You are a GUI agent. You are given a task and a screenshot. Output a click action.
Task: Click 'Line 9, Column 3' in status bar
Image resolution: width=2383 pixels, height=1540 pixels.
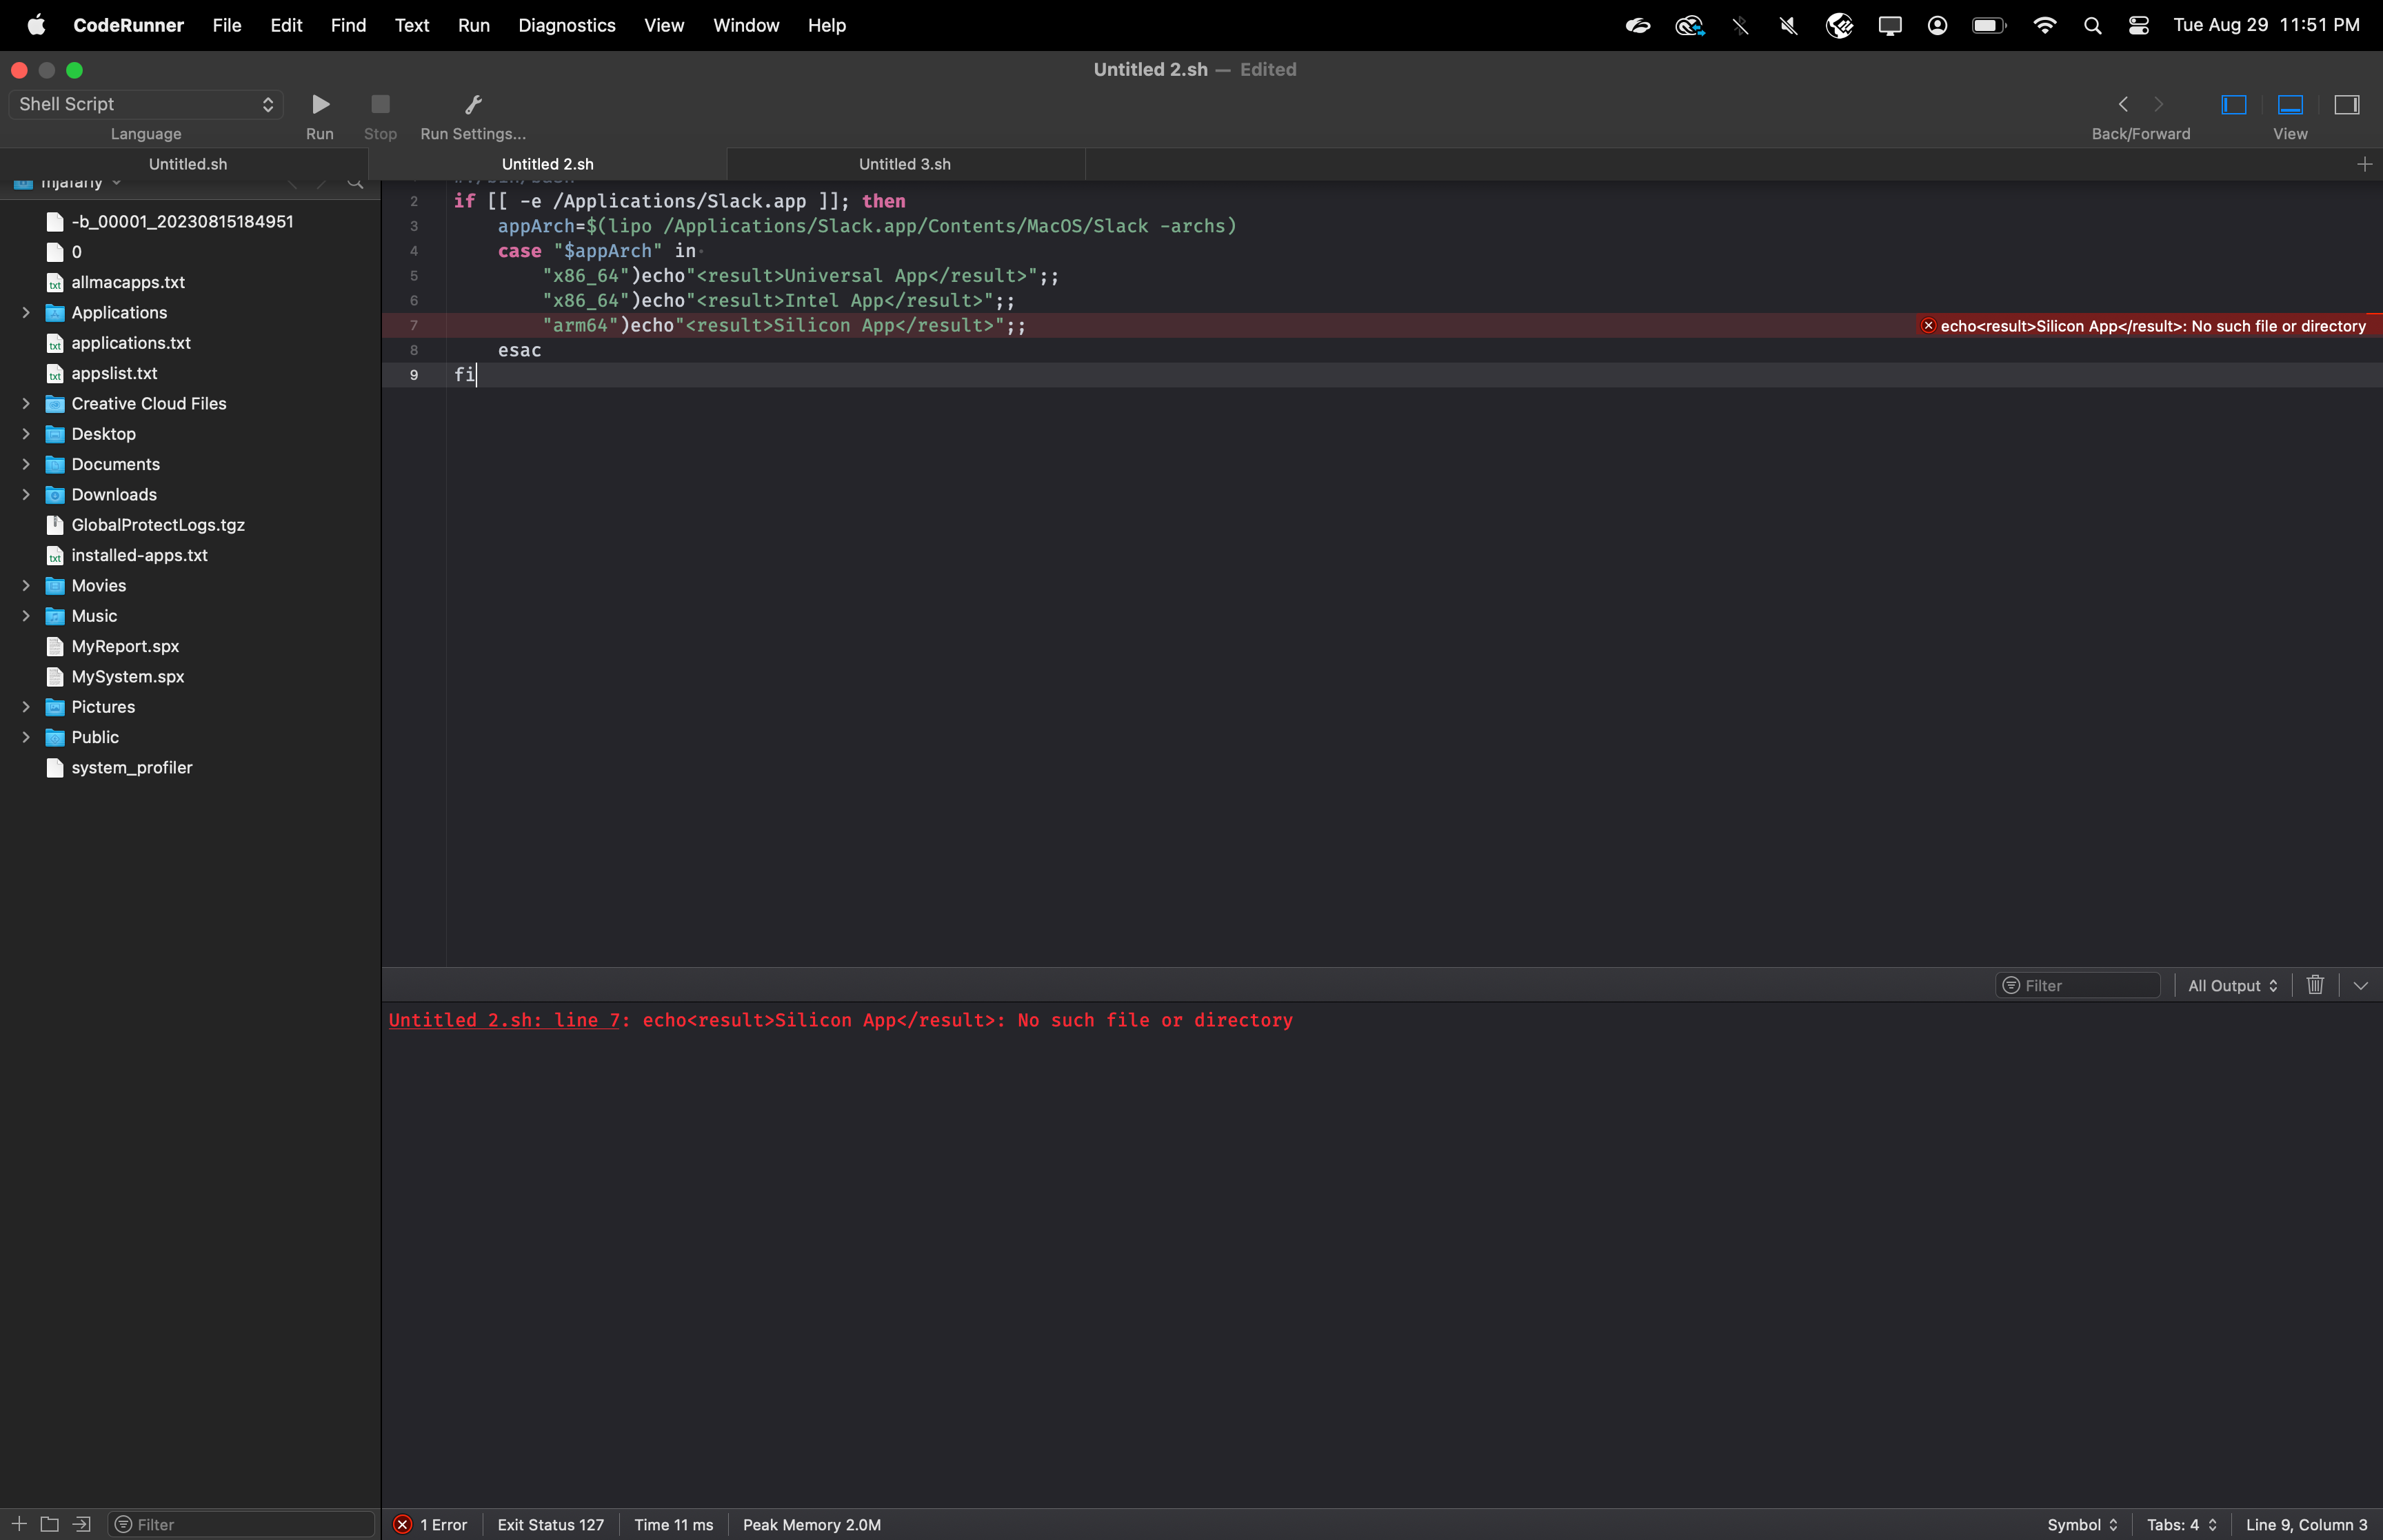click(x=2306, y=1524)
